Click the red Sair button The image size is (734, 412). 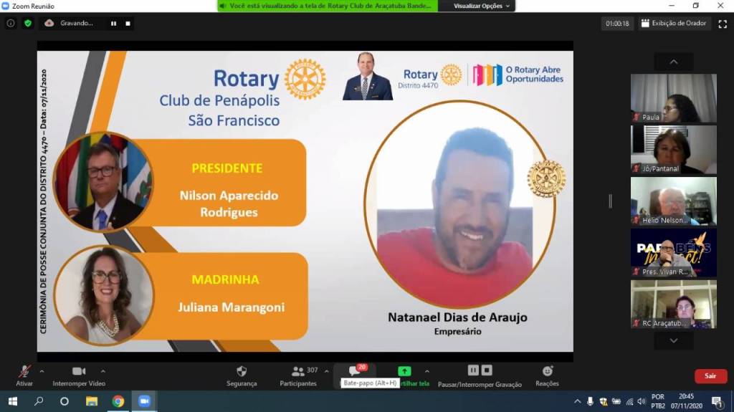pyautogui.click(x=710, y=376)
